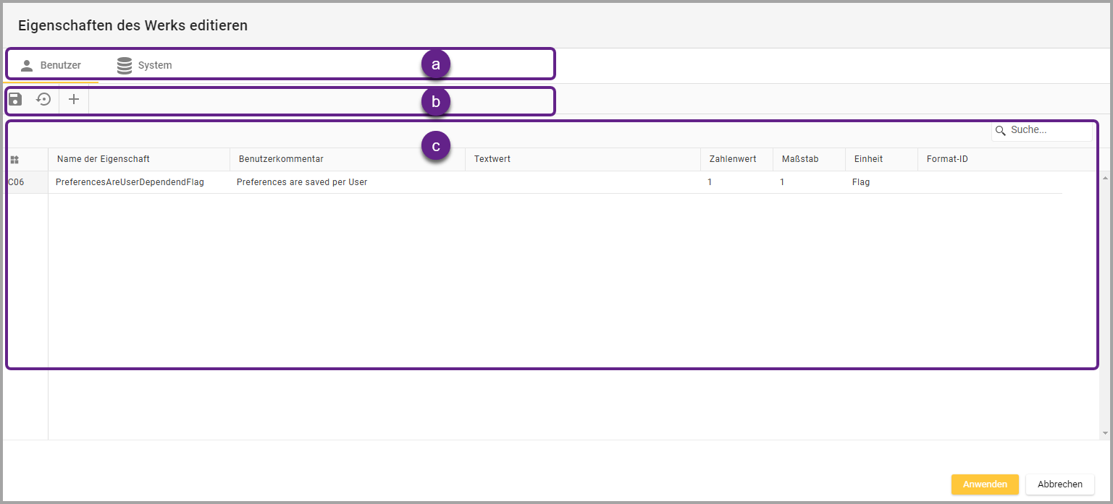Click the Benutzer person icon
The height and width of the screenshot is (504, 1113).
pyautogui.click(x=27, y=66)
